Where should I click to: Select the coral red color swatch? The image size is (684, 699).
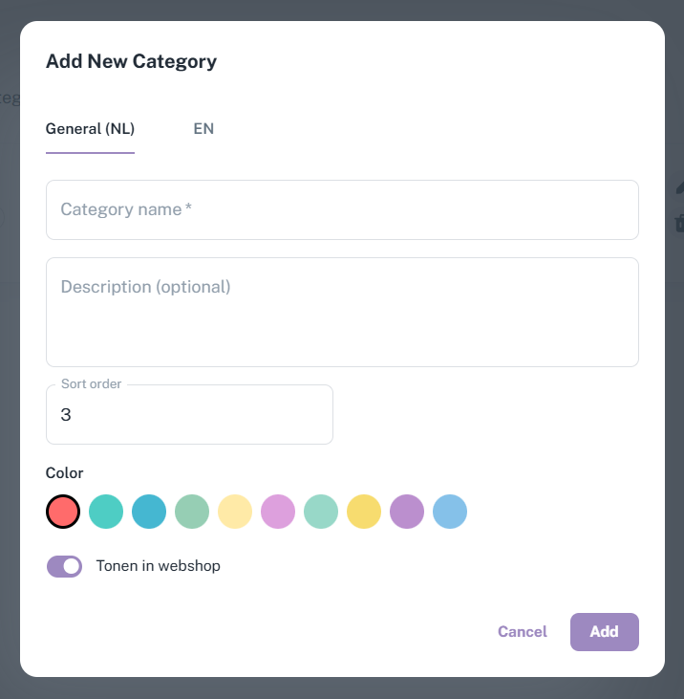click(63, 512)
